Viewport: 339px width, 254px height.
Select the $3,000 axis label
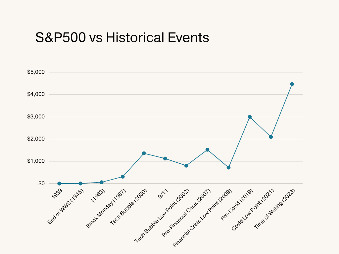36,117
